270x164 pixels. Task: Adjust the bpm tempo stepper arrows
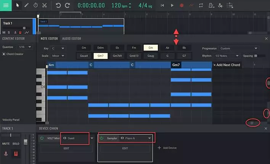(x=130, y=5)
